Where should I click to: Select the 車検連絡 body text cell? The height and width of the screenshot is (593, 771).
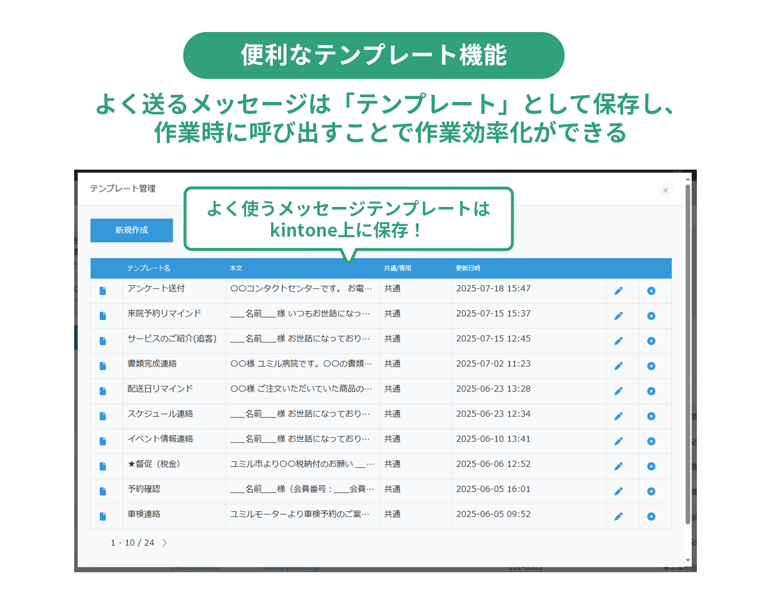(300, 514)
